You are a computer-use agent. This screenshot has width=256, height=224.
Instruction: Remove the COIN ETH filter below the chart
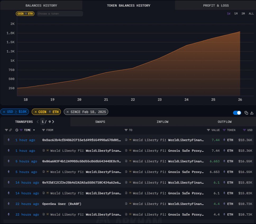35,112
